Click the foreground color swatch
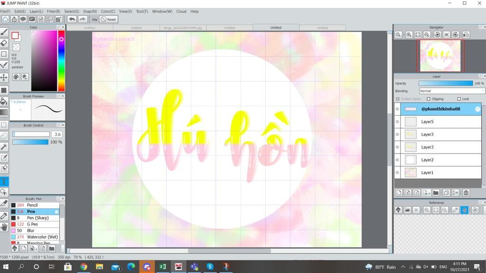Image resolution: width=486 pixels, height=273 pixels. [15, 36]
